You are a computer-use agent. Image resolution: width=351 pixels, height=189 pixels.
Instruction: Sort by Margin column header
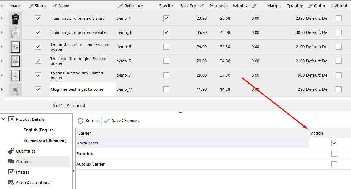click(x=274, y=6)
